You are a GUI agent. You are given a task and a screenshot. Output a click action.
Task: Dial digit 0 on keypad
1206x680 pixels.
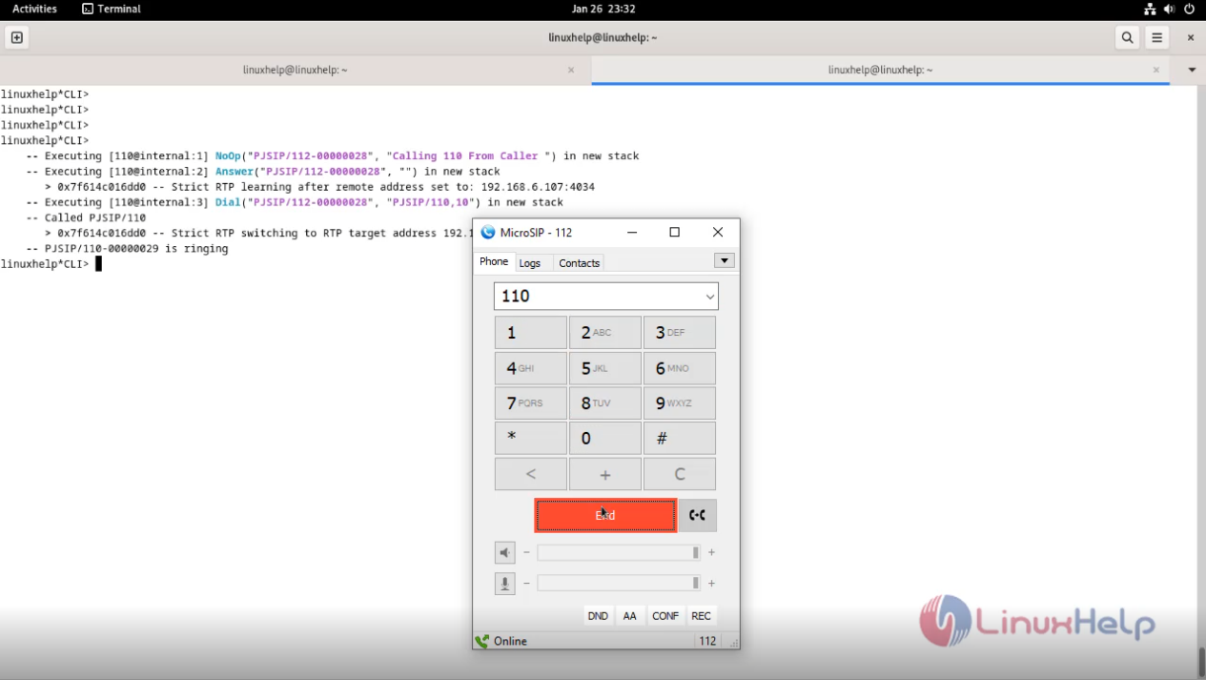pyautogui.click(x=604, y=439)
